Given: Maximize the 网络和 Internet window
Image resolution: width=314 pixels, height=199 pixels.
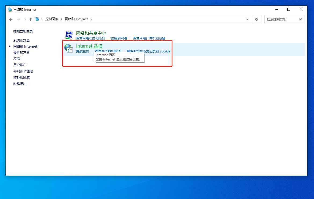Looking at the screenshot, I should coord(289,9).
